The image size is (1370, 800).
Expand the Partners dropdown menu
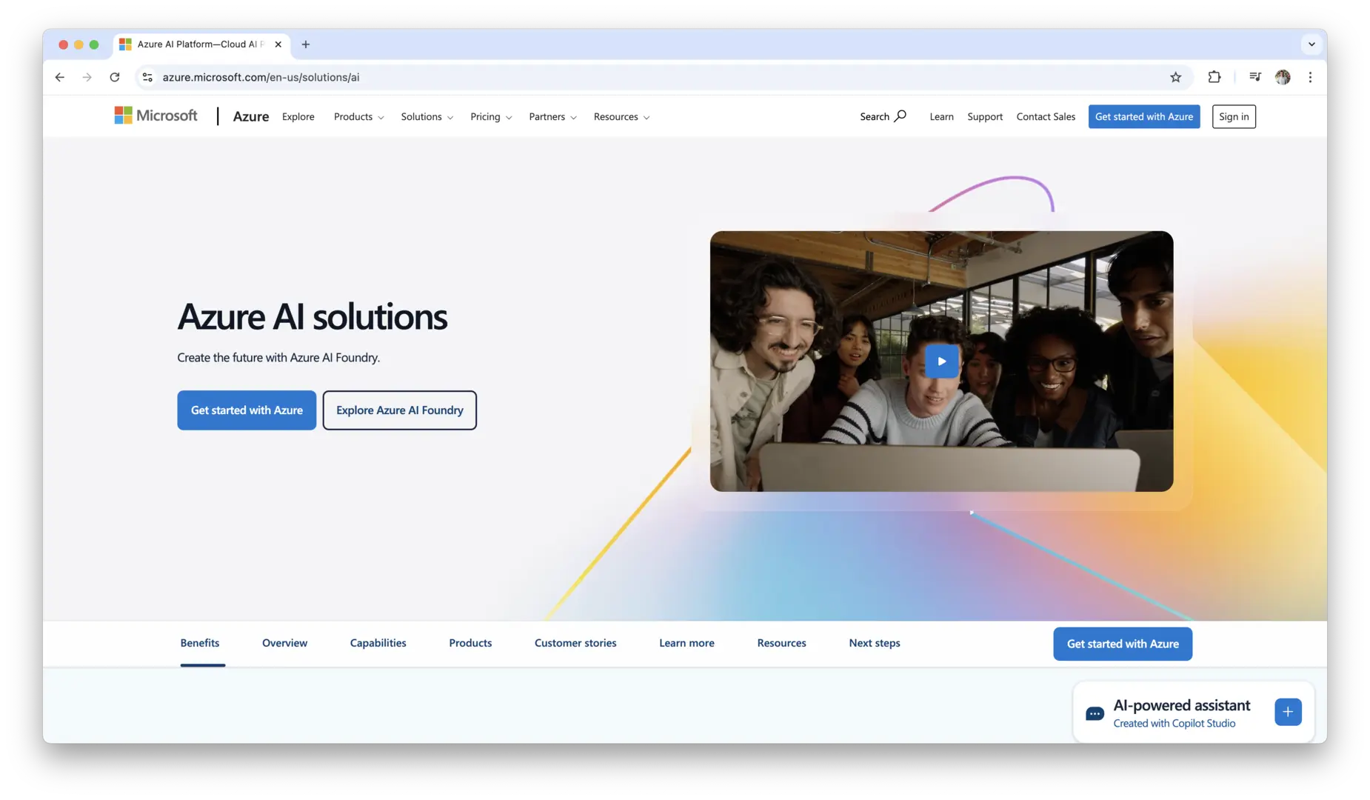coord(552,116)
